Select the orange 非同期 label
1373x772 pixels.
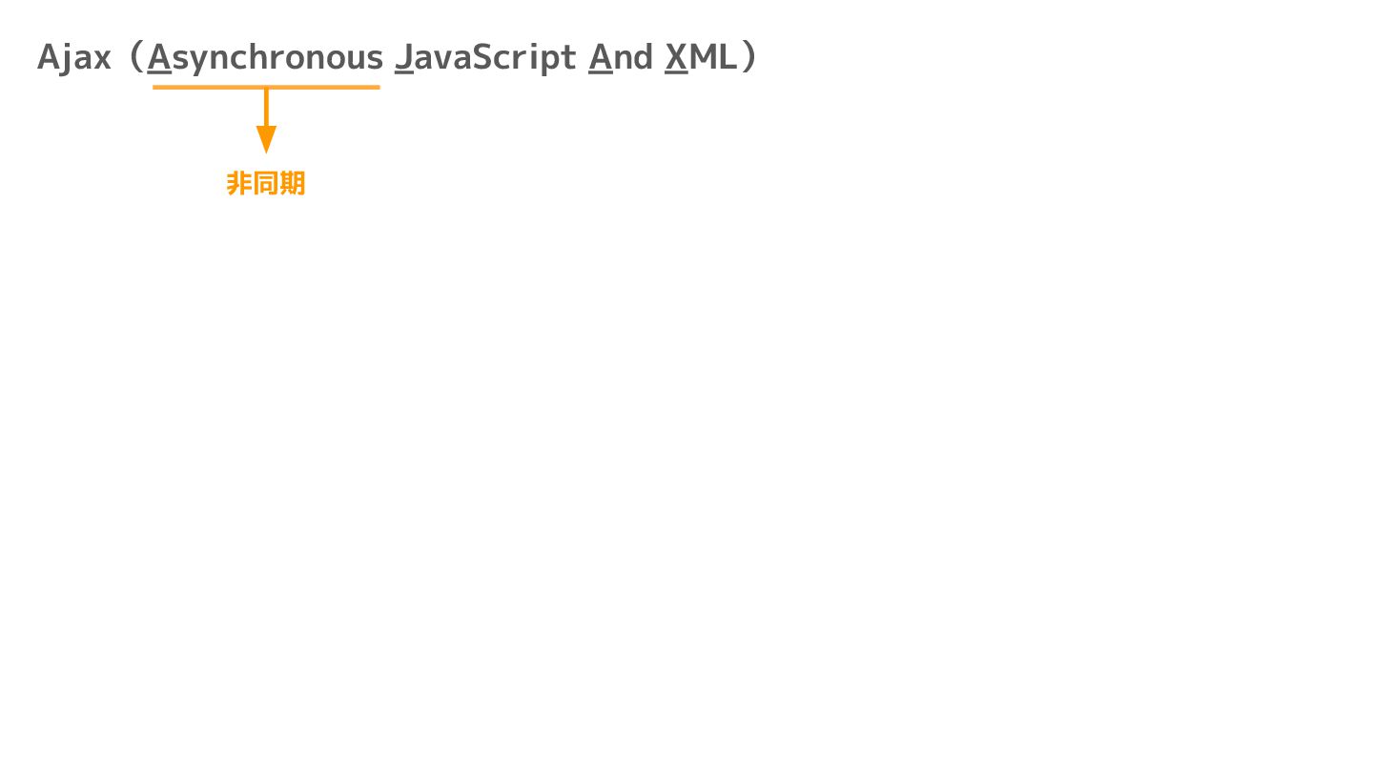(x=266, y=183)
